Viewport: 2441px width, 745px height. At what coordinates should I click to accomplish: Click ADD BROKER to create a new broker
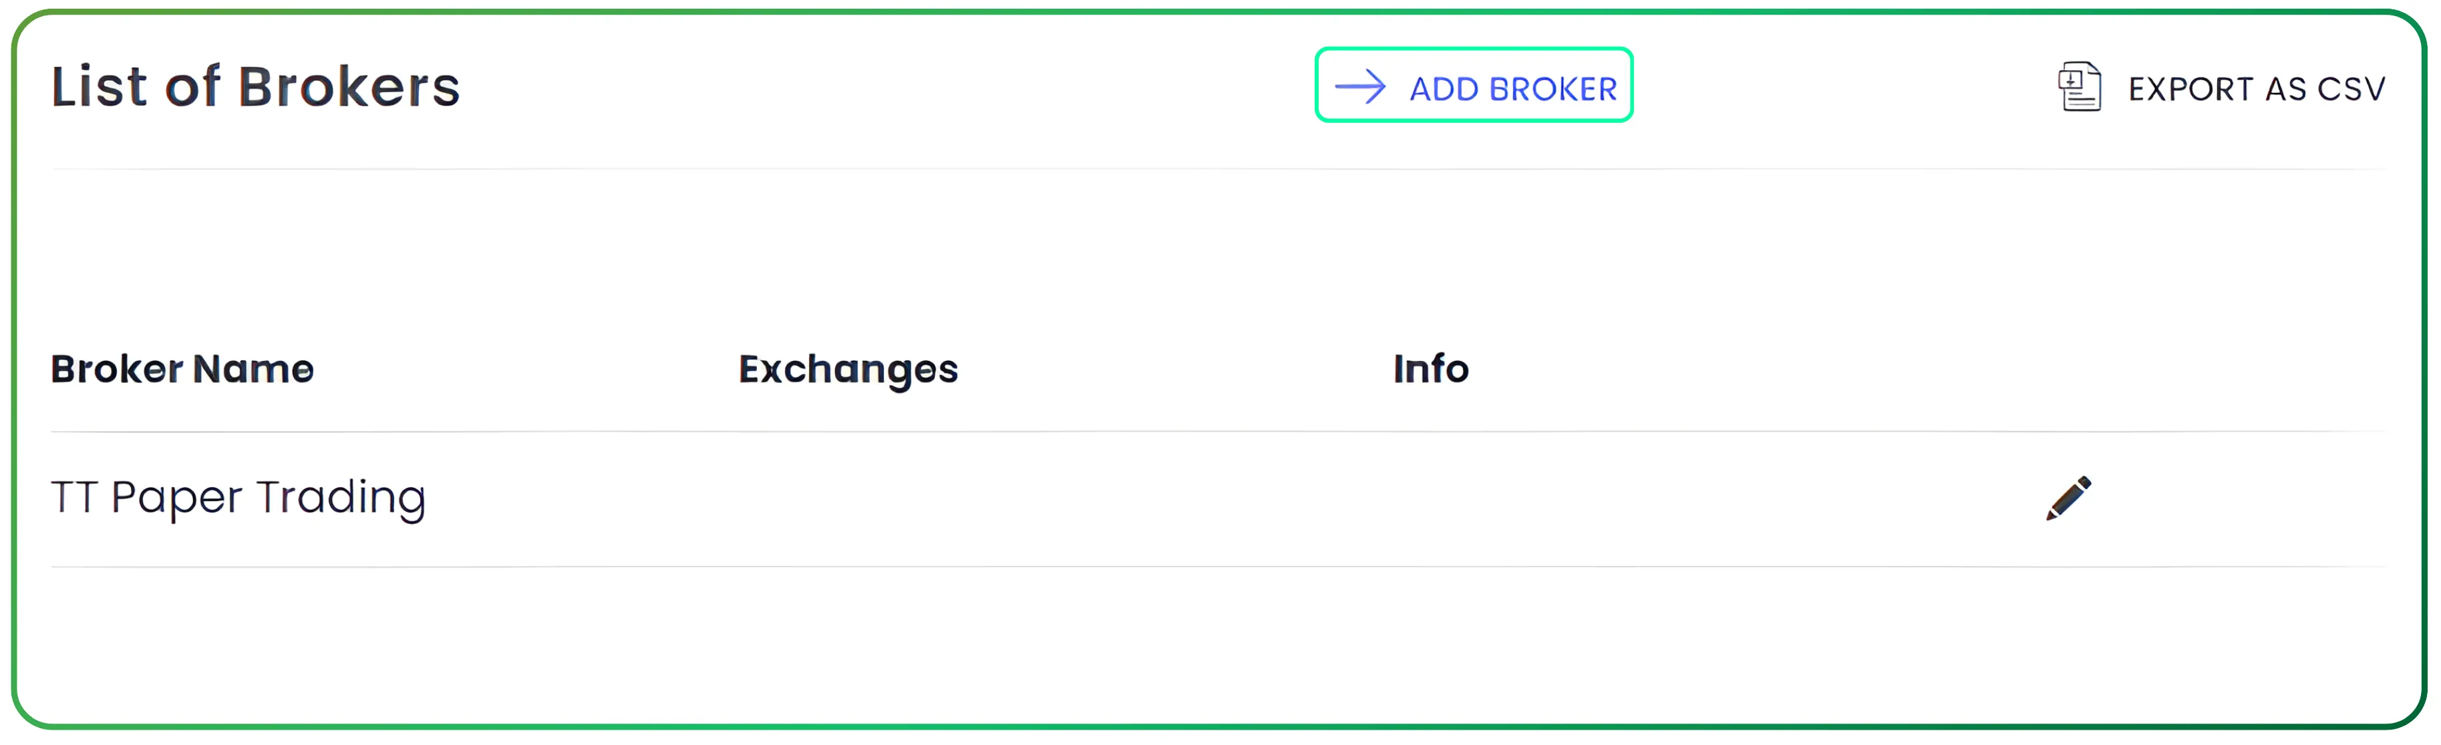(1511, 88)
